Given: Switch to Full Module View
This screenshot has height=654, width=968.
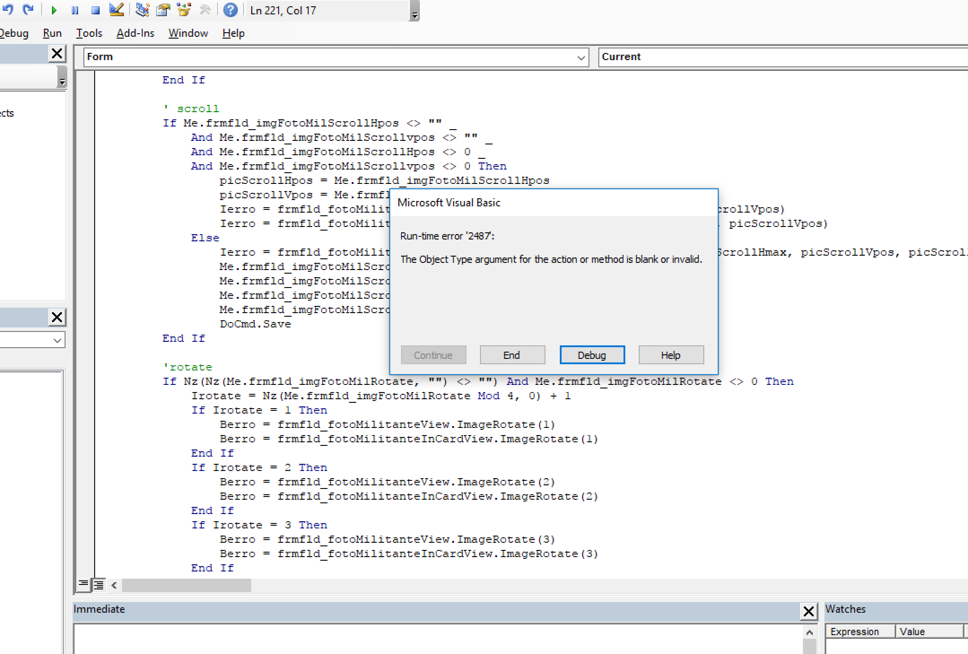Looking at the screenshot, I should click(x=98, y=584).
